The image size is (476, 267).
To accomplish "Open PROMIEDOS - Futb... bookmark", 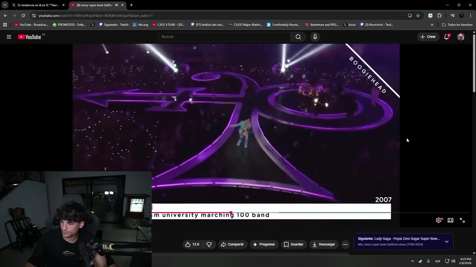I will pos(69,25).
